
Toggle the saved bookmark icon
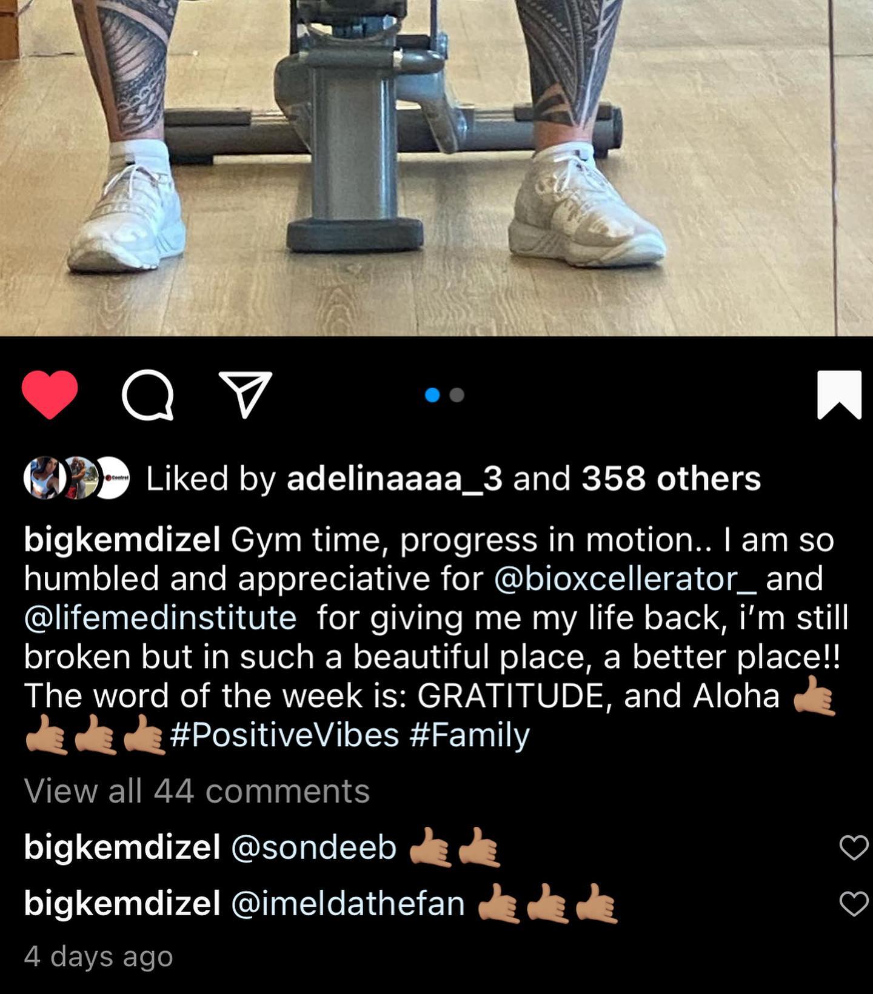tap(839, 395)
